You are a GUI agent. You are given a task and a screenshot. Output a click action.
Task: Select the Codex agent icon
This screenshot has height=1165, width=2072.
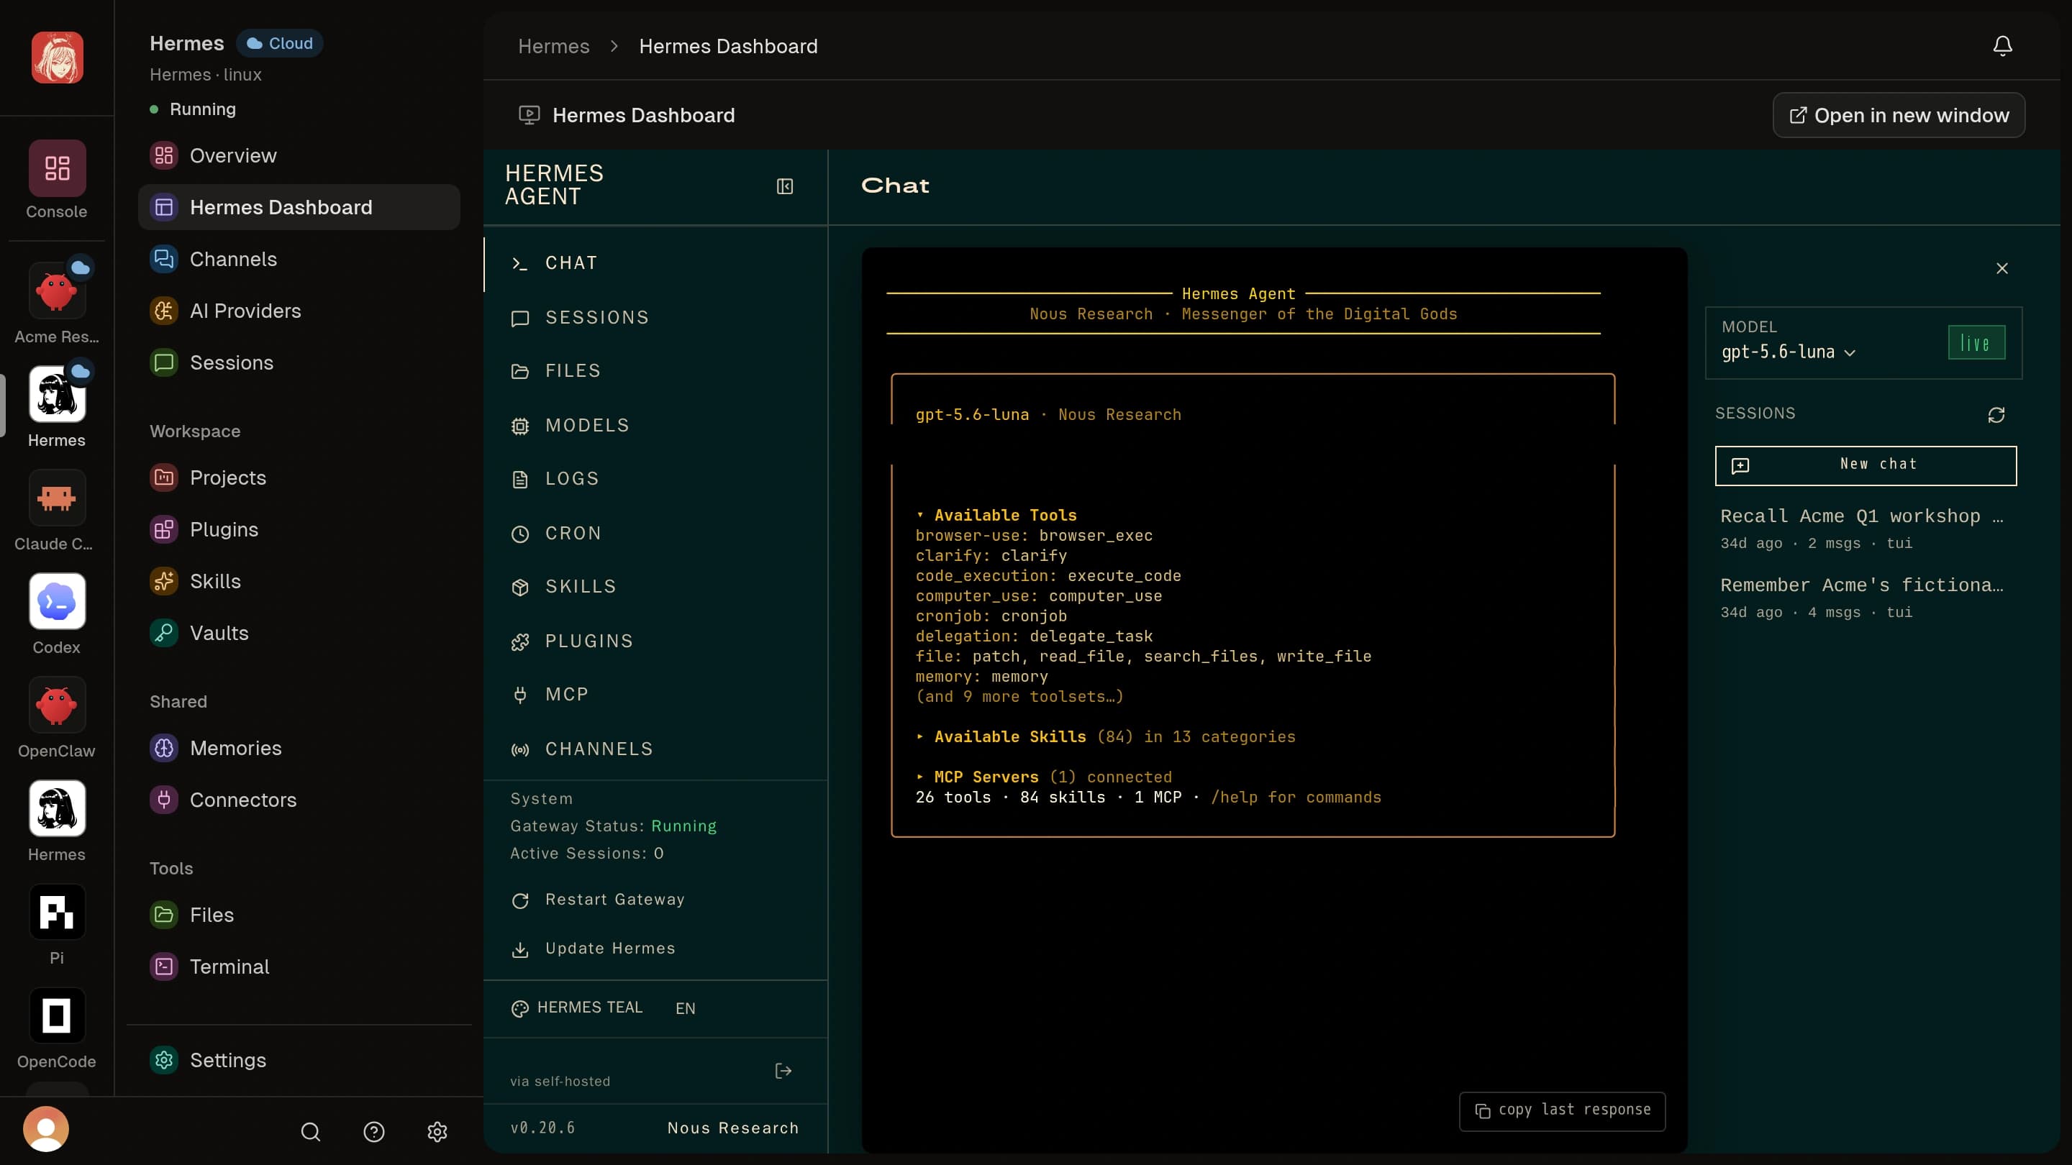tap(57, 601)
